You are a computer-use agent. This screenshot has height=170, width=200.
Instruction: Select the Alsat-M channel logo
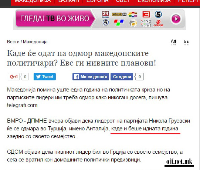click(158, 23)
